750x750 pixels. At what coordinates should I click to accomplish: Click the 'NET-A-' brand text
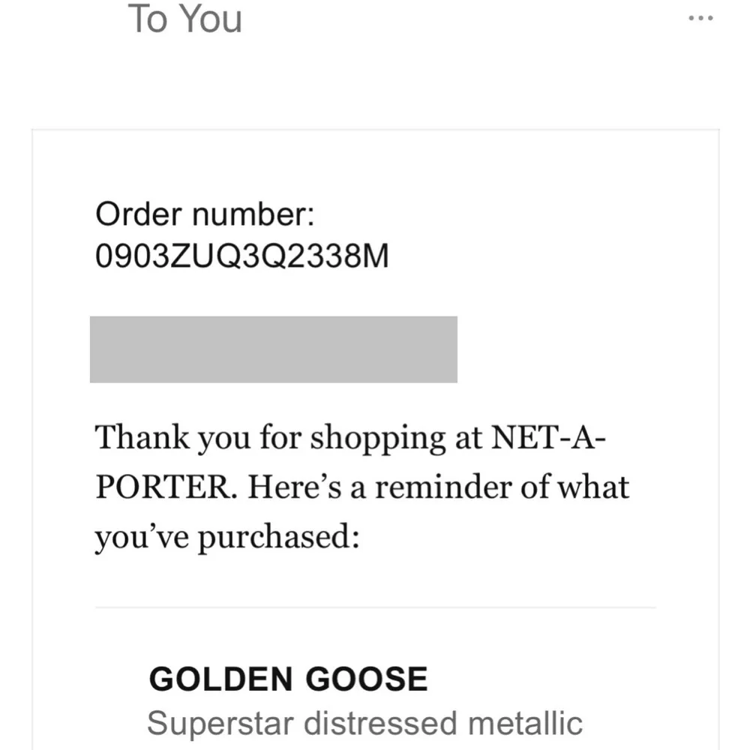(546, 438)
